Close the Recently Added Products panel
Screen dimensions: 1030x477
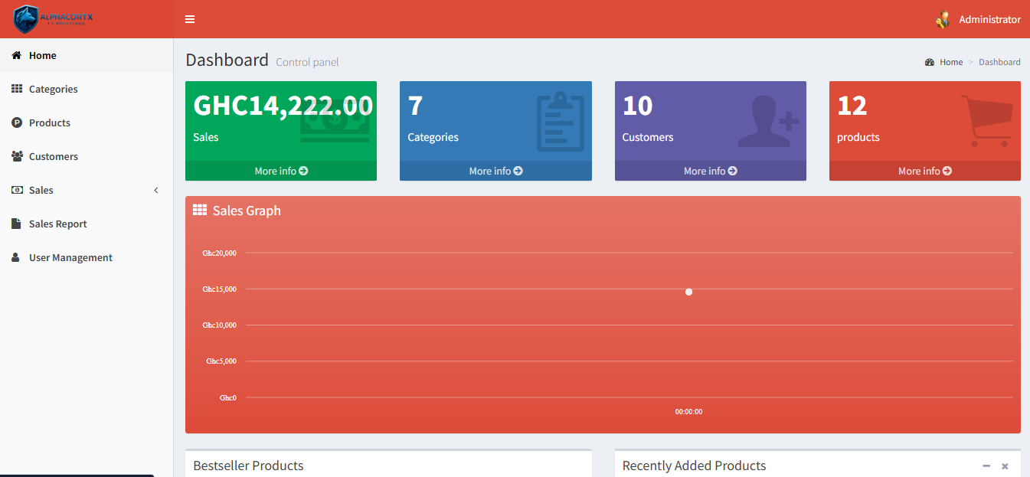pyautogui.click(x=1005, y=466)
